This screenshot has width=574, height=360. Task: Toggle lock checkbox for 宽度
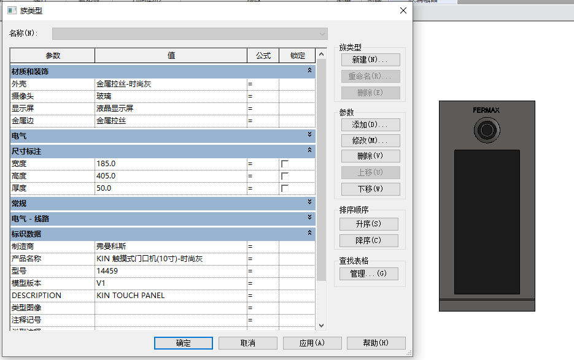[x=284, y=164]
